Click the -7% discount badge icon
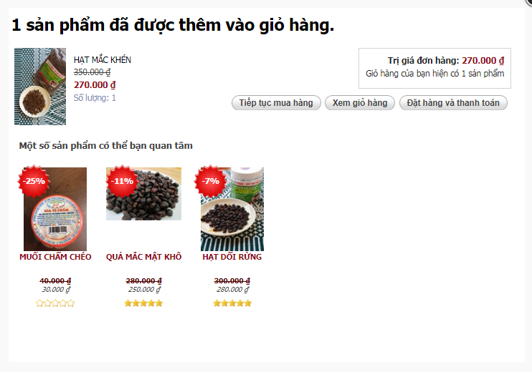The height and width of the screenshot is (372, 532). point(210,181)
